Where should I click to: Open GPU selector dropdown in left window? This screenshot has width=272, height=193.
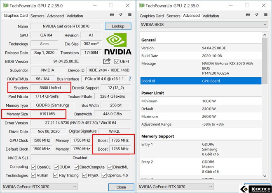click(x=40, y=187)
